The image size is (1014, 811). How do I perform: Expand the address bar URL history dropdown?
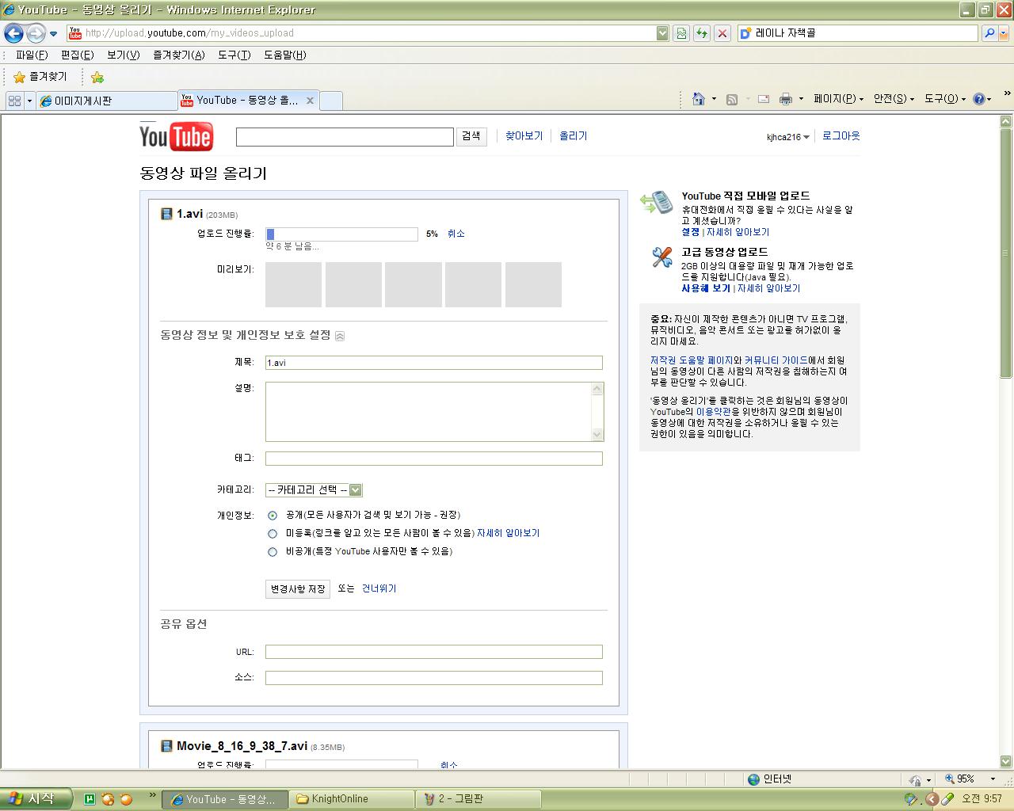point(662,33)
